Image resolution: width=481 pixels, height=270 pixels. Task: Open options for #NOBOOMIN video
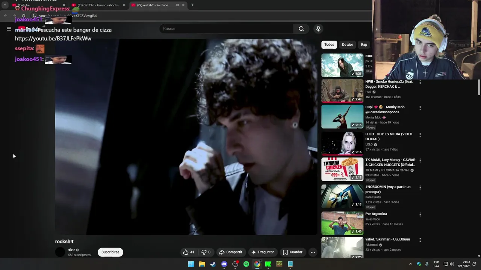pyautogui.click(x=420, y=187)
